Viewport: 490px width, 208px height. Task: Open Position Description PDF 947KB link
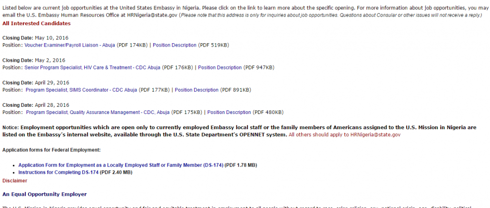coord(220,67)
